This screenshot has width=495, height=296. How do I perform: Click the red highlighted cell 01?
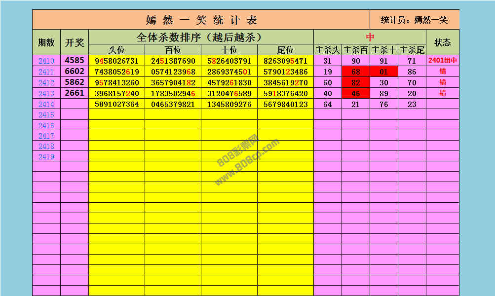click(384, 72)
